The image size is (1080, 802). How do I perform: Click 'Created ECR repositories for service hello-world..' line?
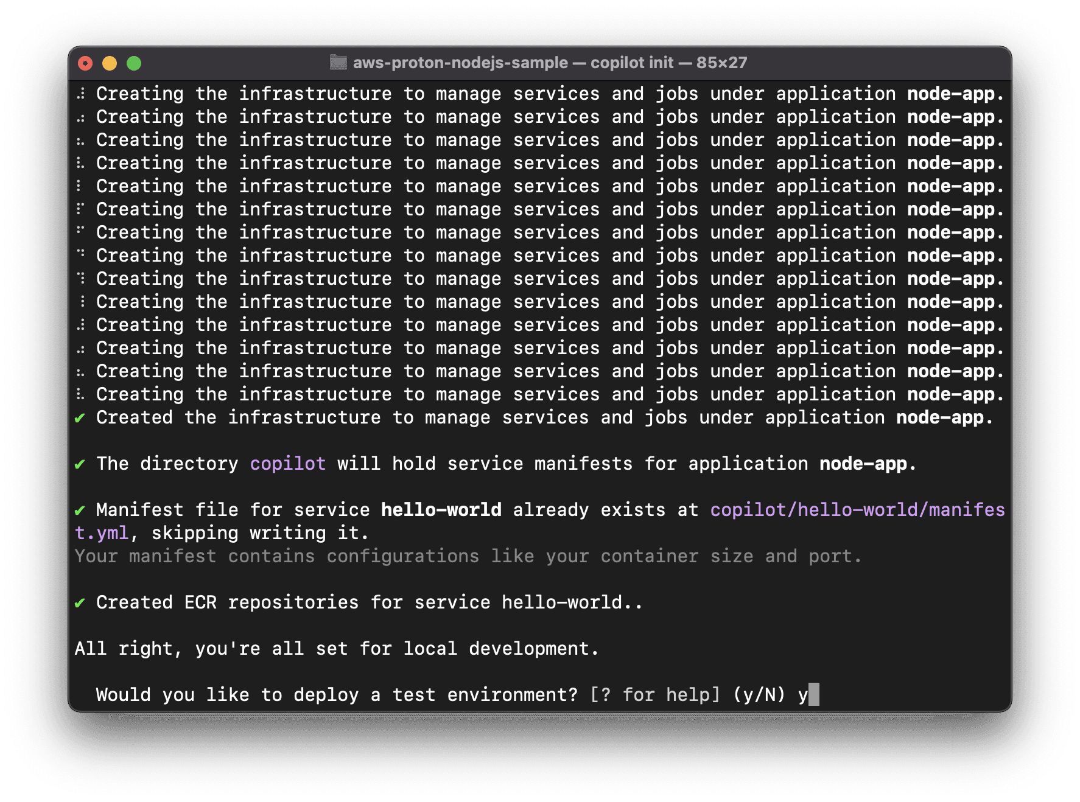tap(370, 602)
